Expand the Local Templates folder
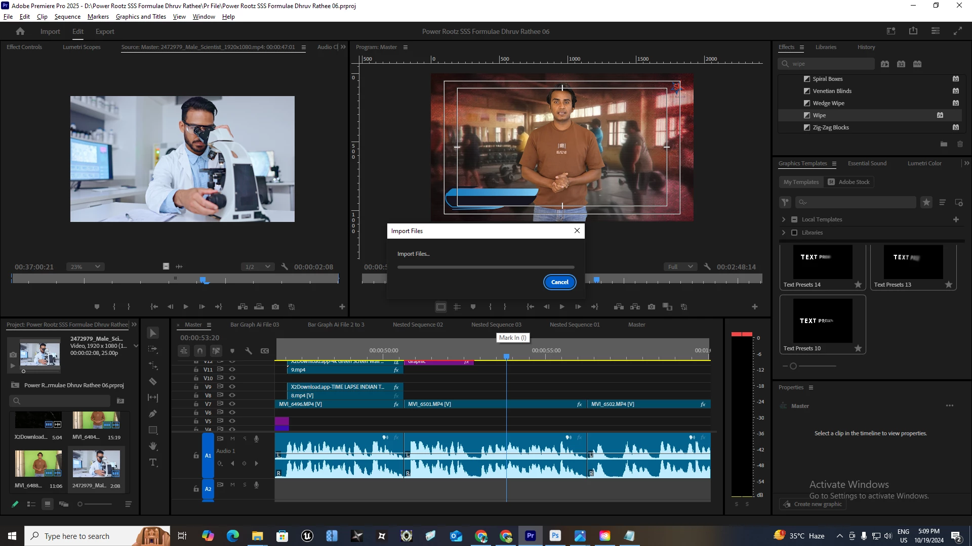 [x=784, y=219]
